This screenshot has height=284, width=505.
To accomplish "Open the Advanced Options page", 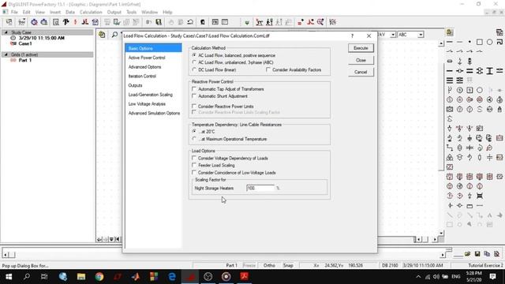I will (x=144, y=67).
